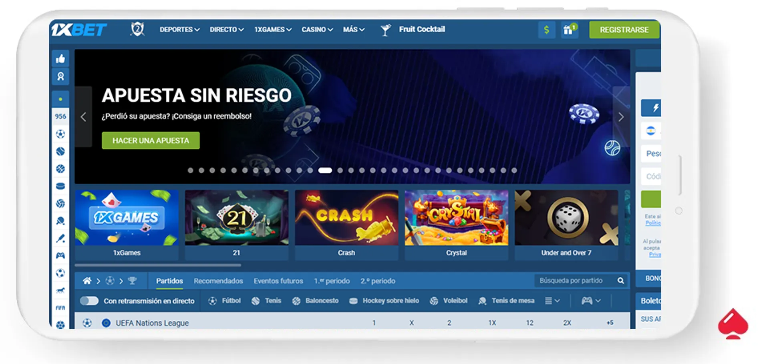
Task: Toggle Con retransmisión en directo switch
Action: (89, 301)
